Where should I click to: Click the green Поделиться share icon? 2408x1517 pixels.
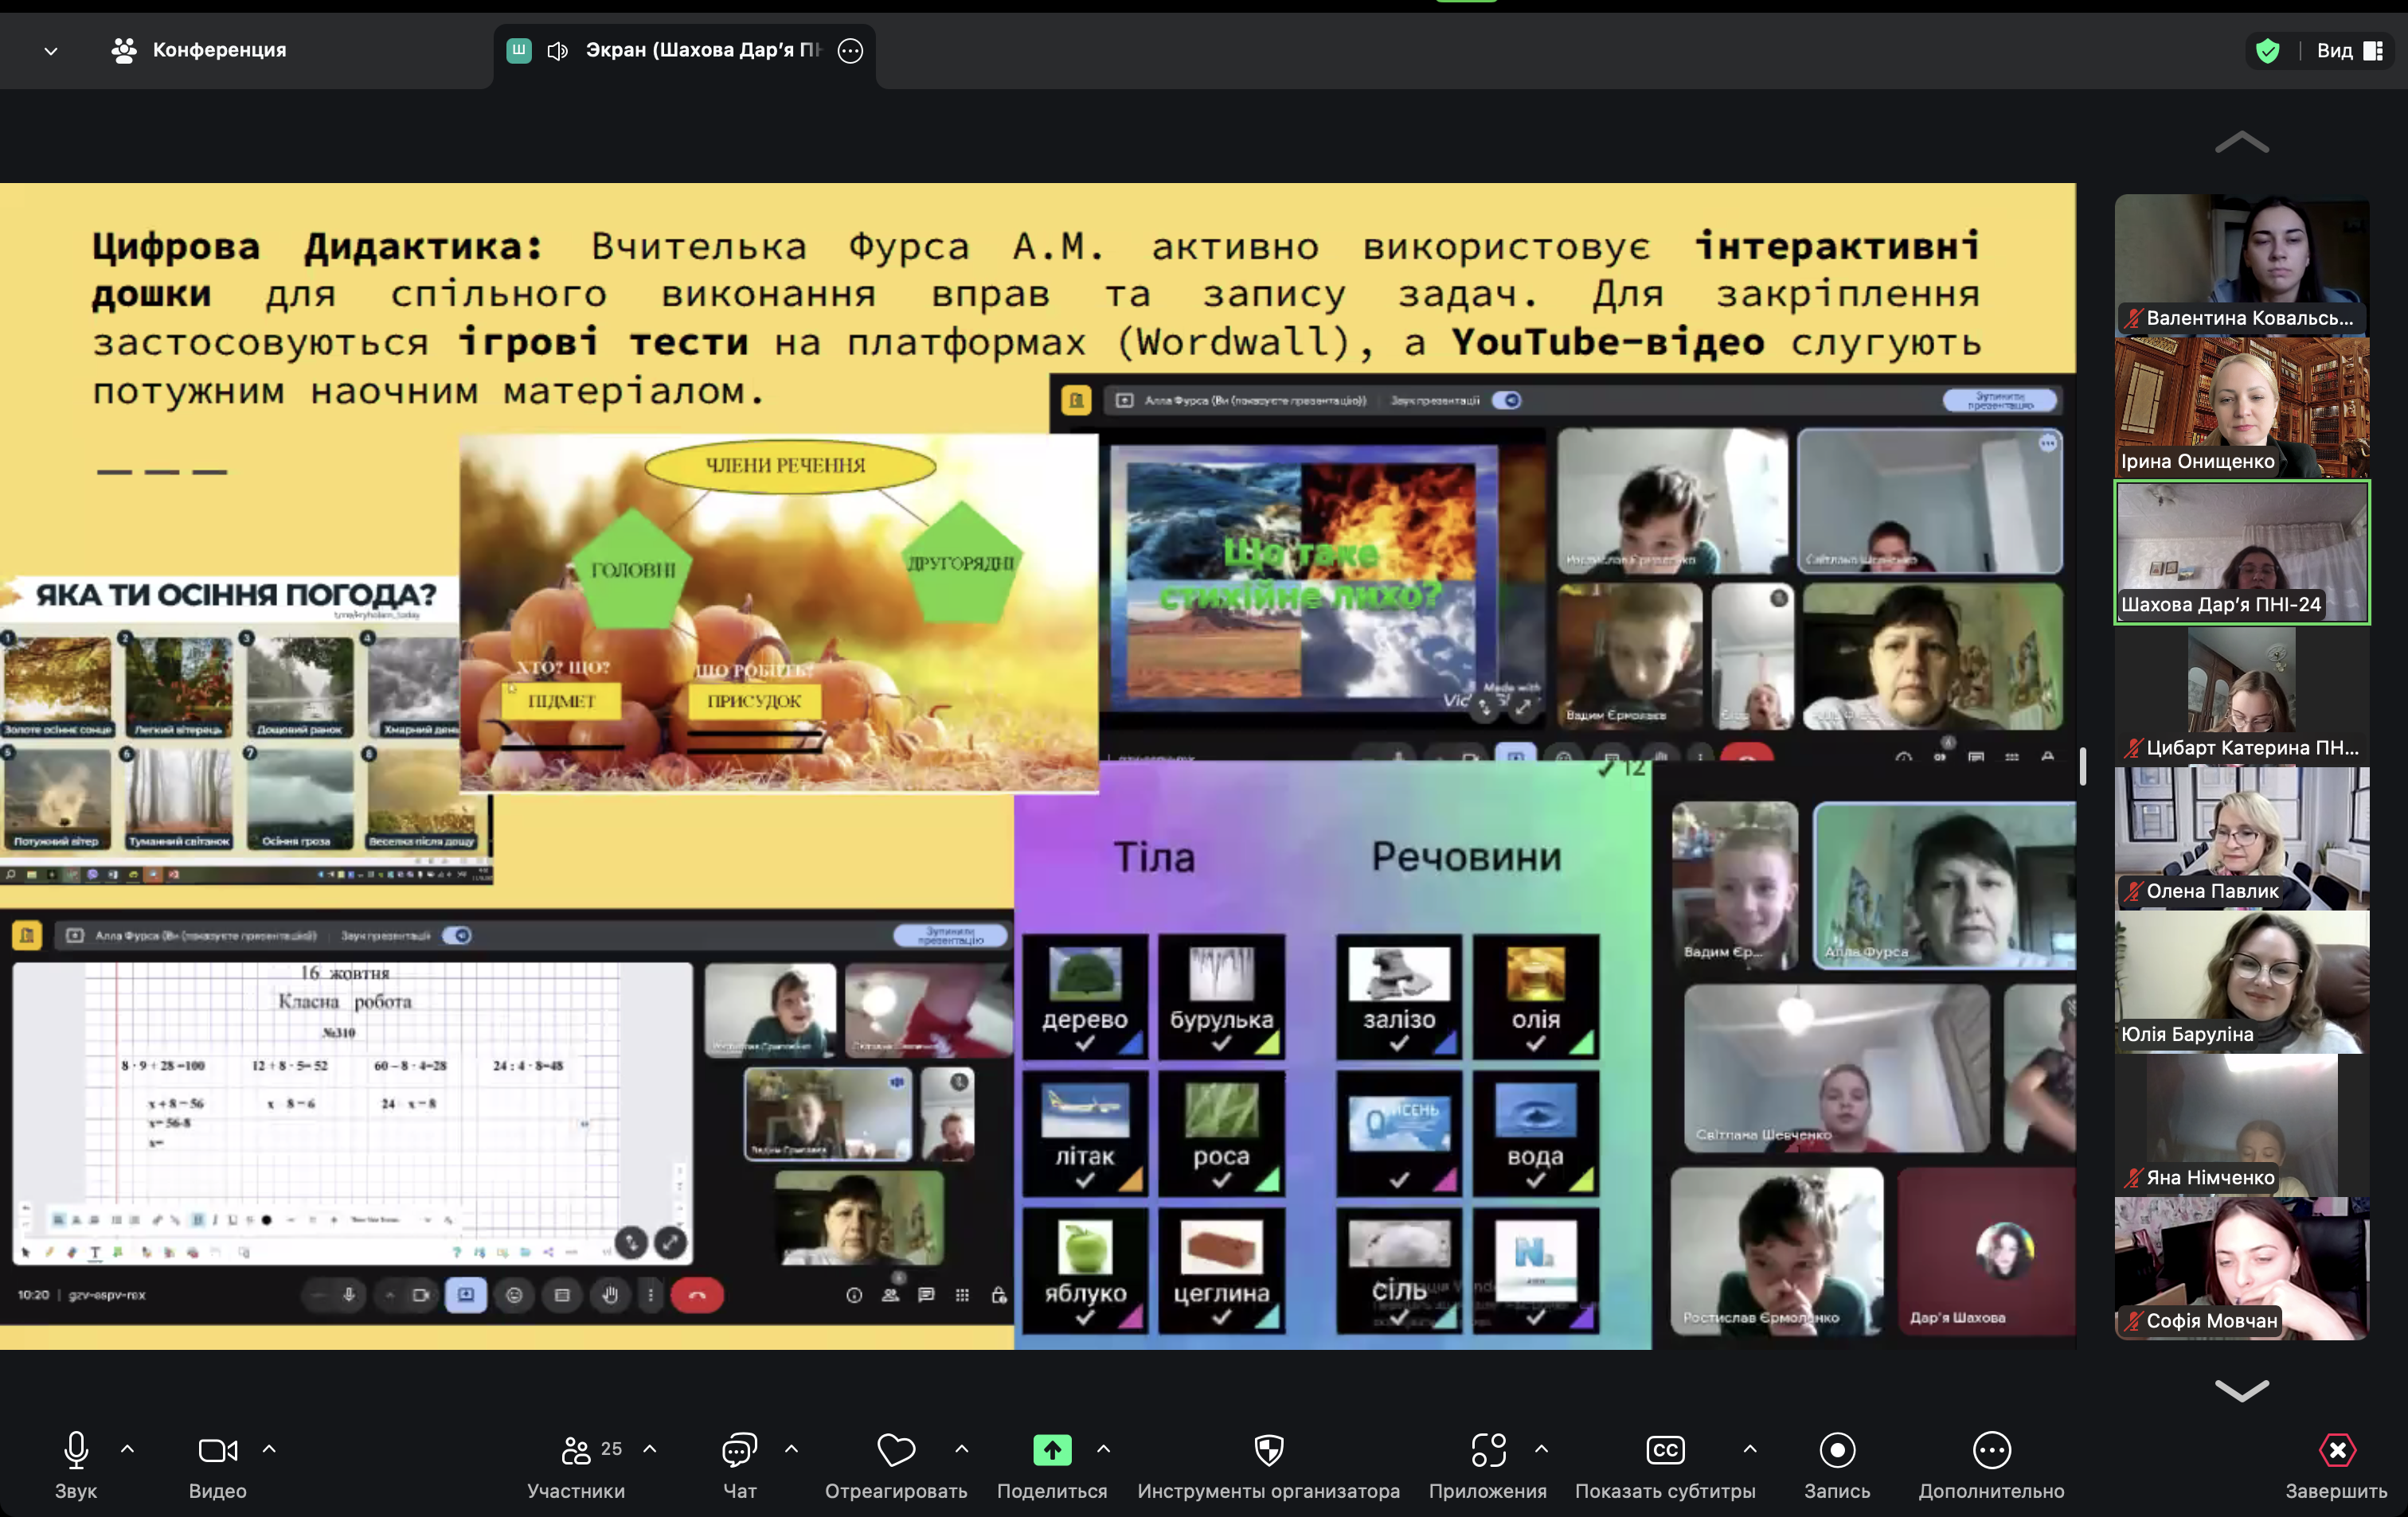point(1051,1450)
